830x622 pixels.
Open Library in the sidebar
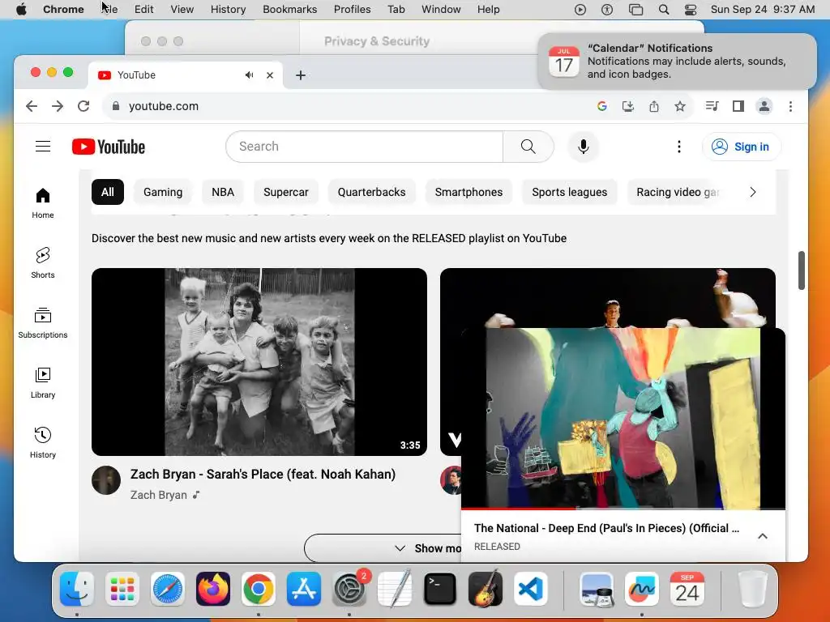43,383
